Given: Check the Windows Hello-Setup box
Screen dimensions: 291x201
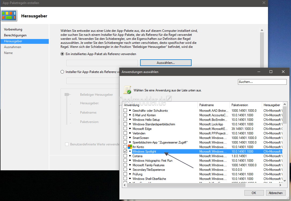Looking at the screenshot, I should [125, 119].
